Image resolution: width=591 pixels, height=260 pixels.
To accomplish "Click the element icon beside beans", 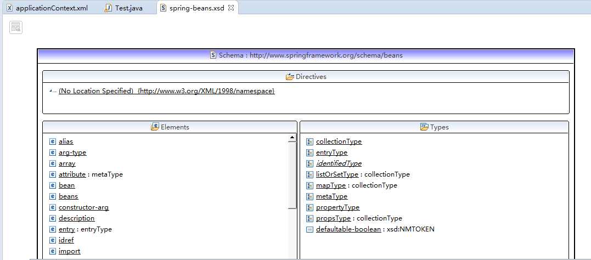I will (53, 196).
